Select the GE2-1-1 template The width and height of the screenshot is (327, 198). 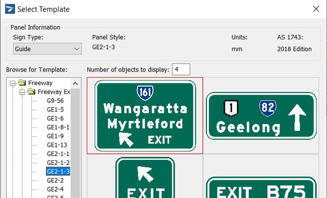[x=57, y=154]
